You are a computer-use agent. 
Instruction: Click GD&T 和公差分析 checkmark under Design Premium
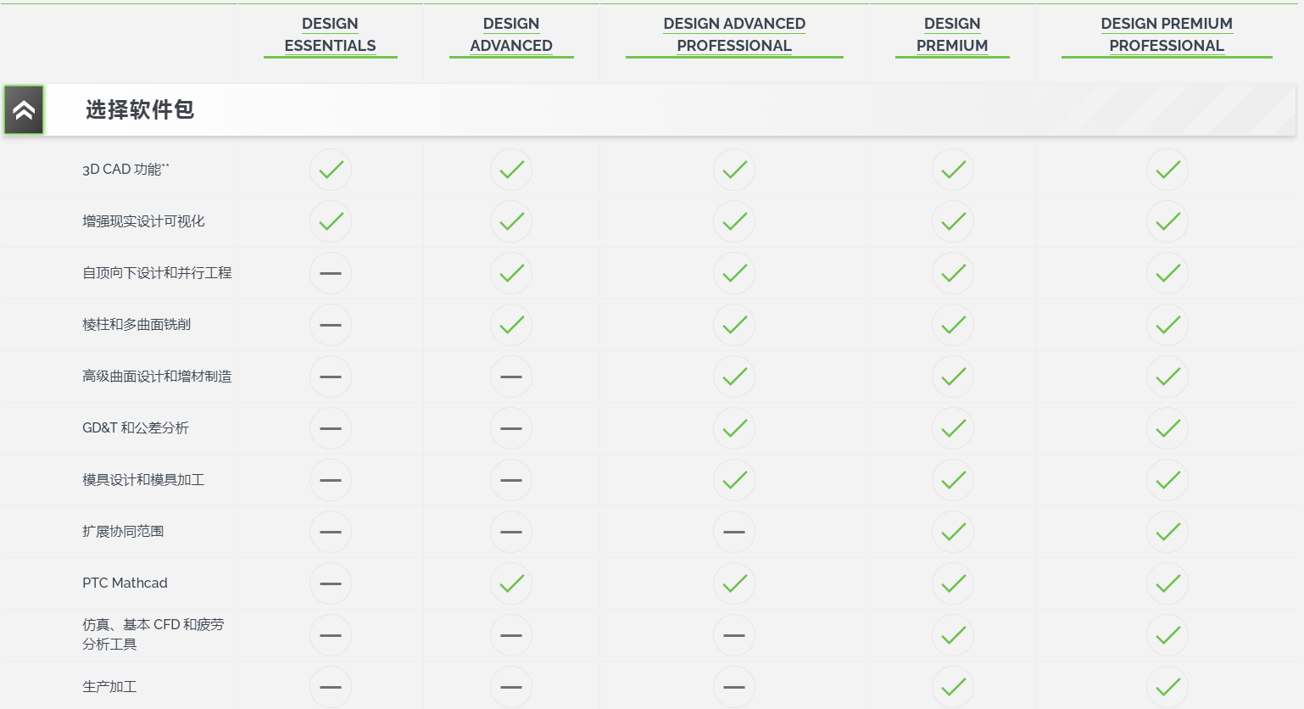(x=953, y=428)
